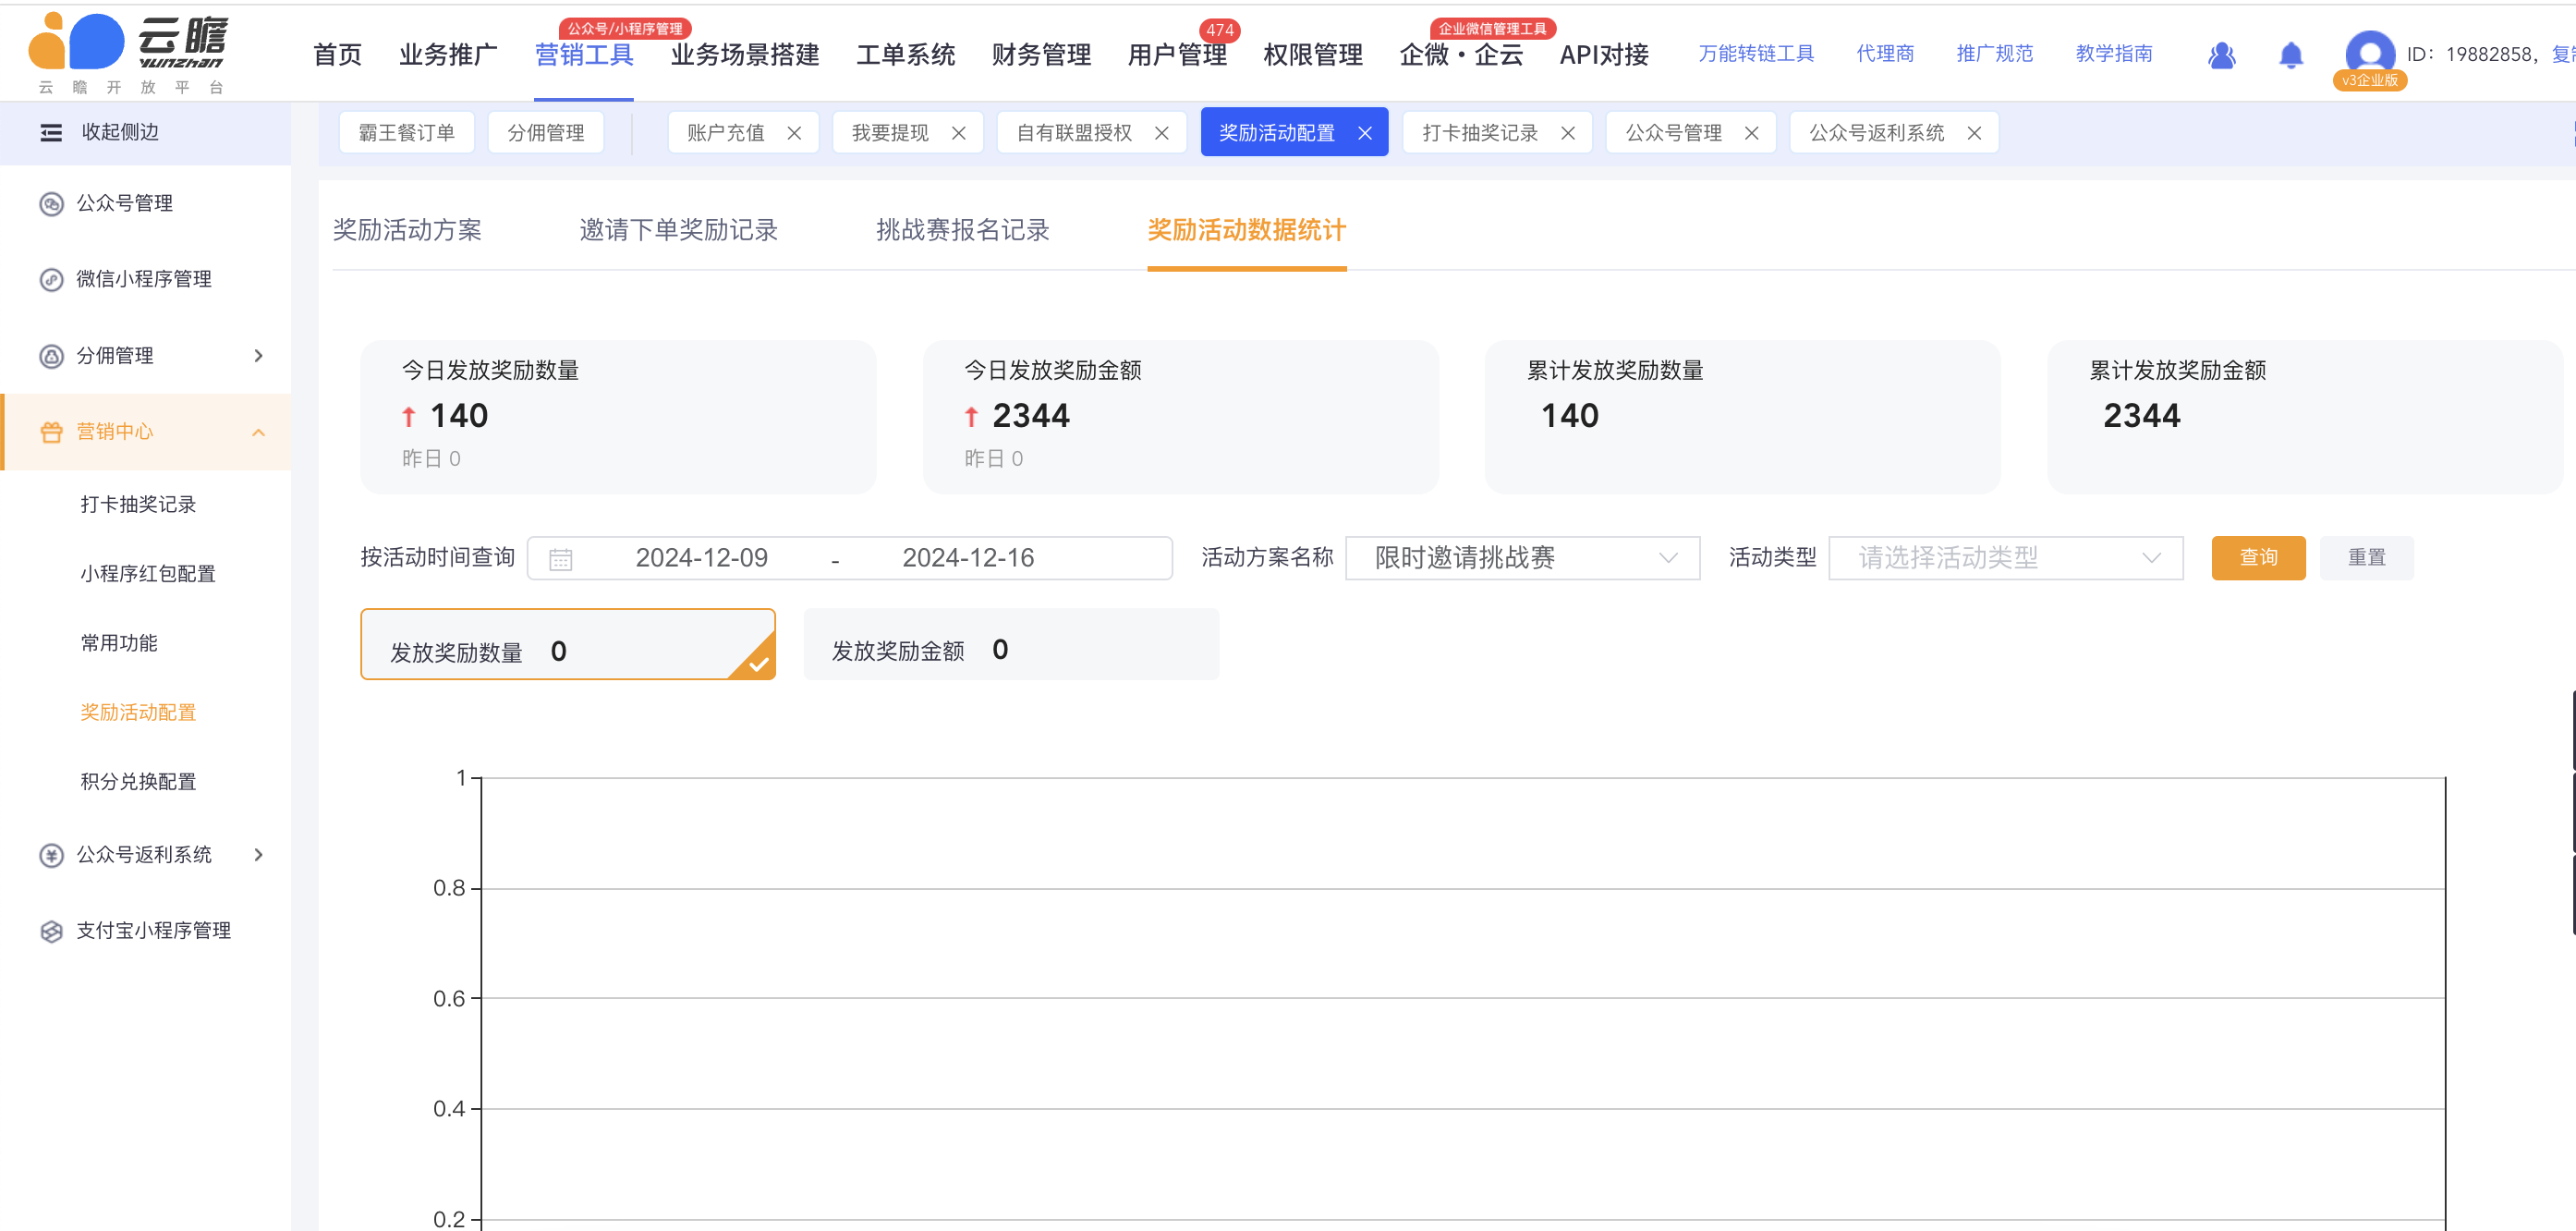Open 业务场景搭建 in top navigation

(744, 55)
